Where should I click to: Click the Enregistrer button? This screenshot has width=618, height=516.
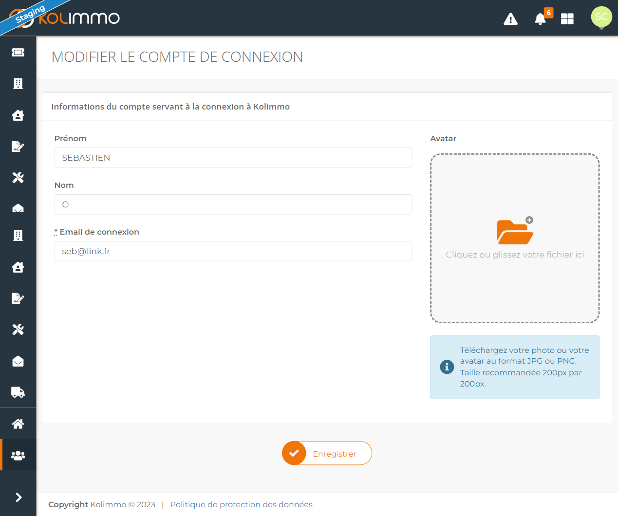[327, 453]
